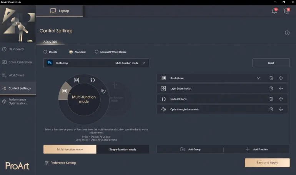Click the Layer Zoom In/Out list icon
Viewport: 296px width, 175px height.
(x=164, y=88)
